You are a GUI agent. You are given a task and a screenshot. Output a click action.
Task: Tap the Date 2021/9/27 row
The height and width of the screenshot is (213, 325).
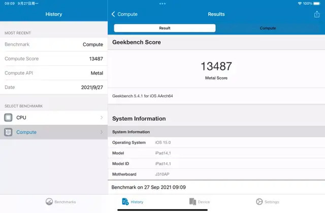click(x=54, y=87)
